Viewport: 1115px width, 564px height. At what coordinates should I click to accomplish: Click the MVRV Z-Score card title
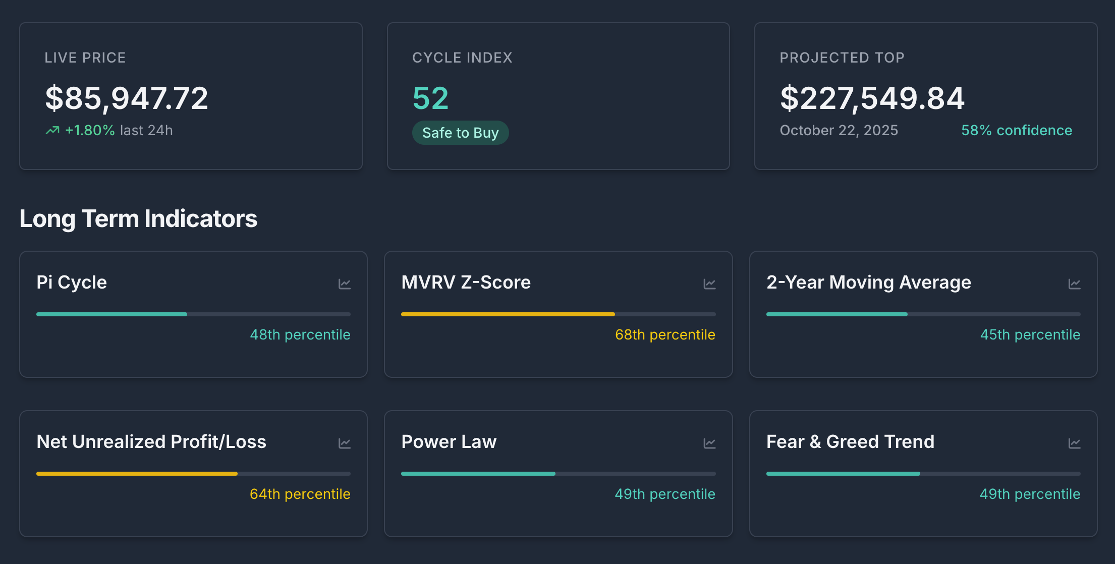(466, 283)
